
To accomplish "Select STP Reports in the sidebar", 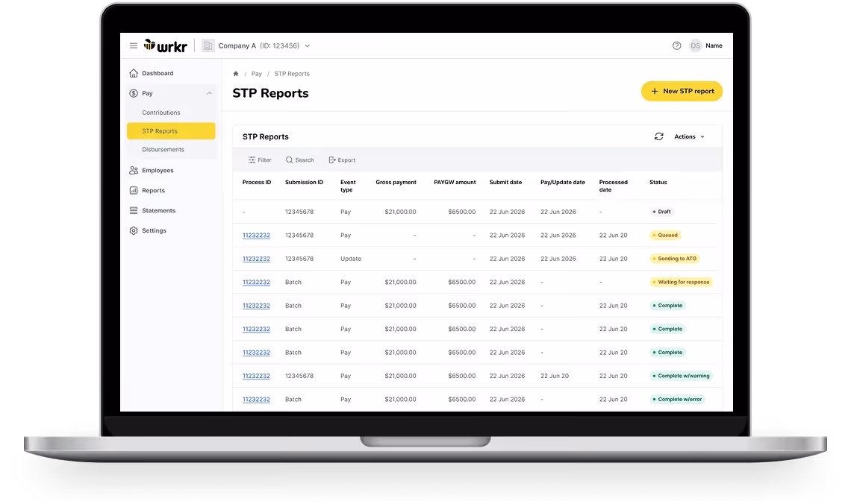I will (x=171, y=131).
